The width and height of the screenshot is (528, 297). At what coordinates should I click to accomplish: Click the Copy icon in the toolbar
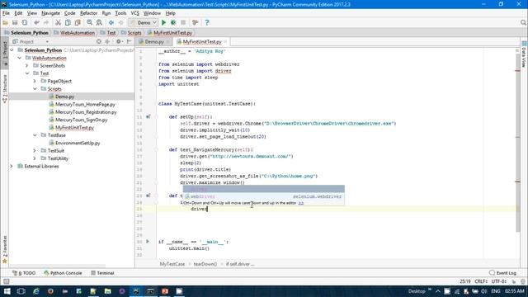(68, 22)
